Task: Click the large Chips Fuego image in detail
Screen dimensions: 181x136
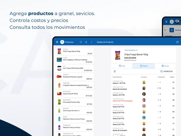Action: 118,55
